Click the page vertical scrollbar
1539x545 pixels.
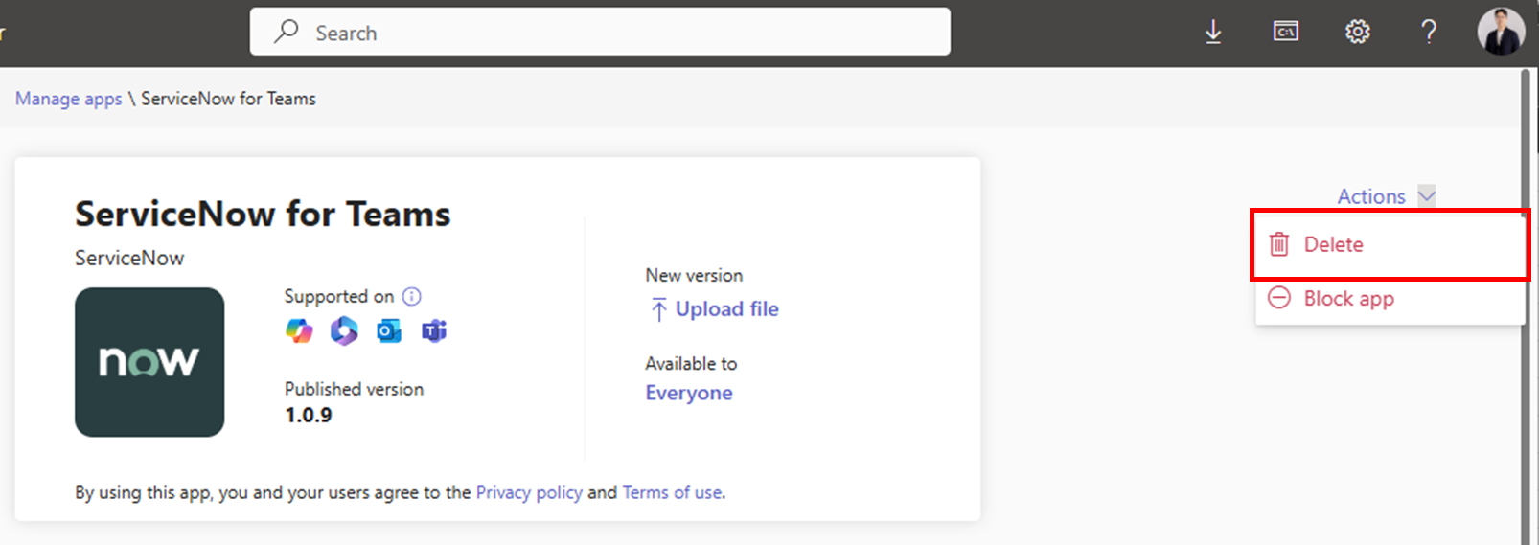(1527, 307)
